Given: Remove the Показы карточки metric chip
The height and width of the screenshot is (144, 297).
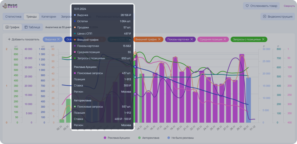Looking at the screenshot, I should pyautogui.click(x=192, y=39).
